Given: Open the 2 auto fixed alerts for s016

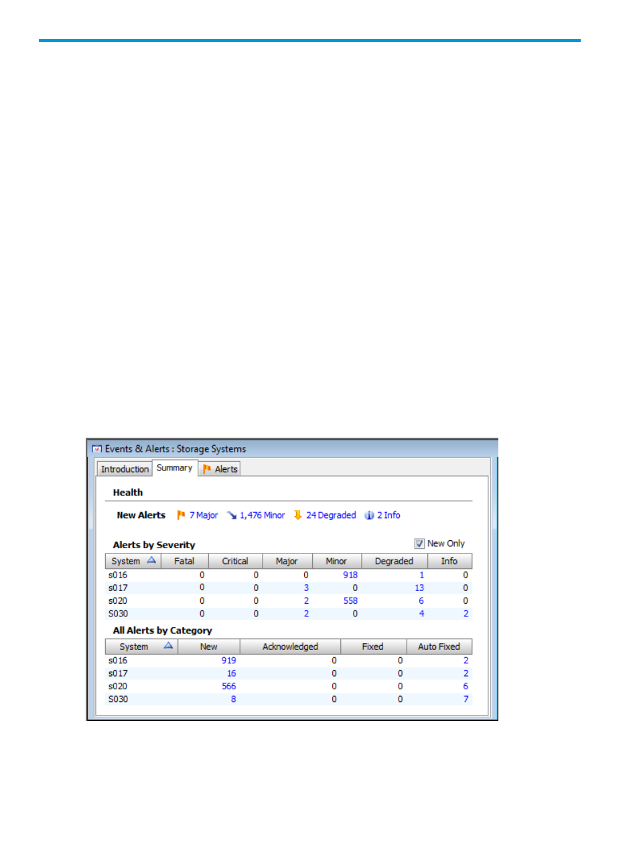Looking at the screenshot, I should (x=466, y=661).
